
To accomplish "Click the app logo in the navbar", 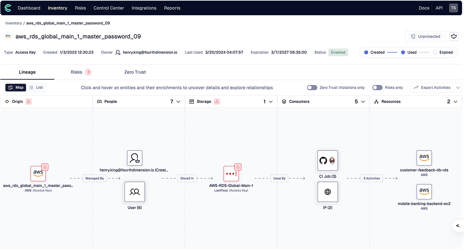I will tap(8, 8).
